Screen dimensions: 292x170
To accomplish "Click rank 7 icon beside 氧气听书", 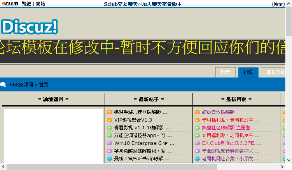I will (x=110, y=159).
